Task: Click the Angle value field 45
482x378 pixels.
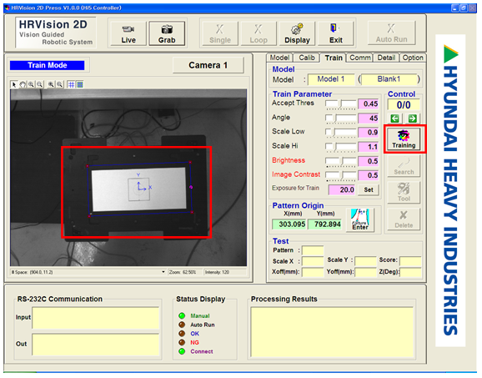Action: 369,118
